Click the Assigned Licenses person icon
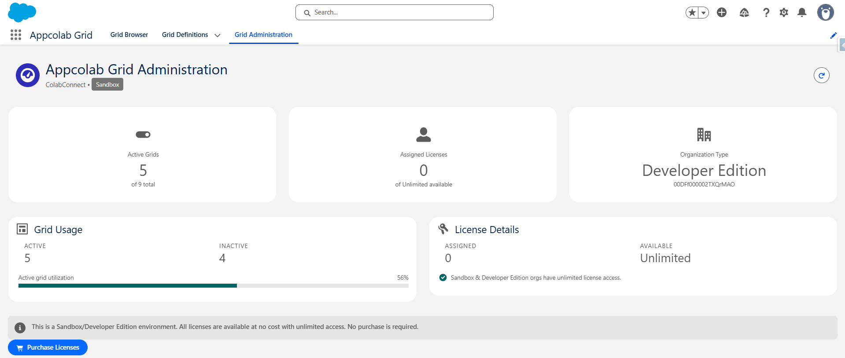 [x=424, y=135]
